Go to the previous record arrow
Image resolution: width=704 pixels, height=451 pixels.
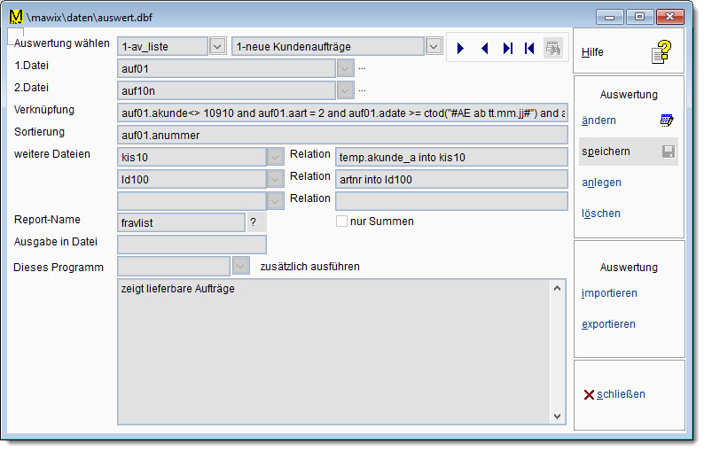(x=484, y=49)
